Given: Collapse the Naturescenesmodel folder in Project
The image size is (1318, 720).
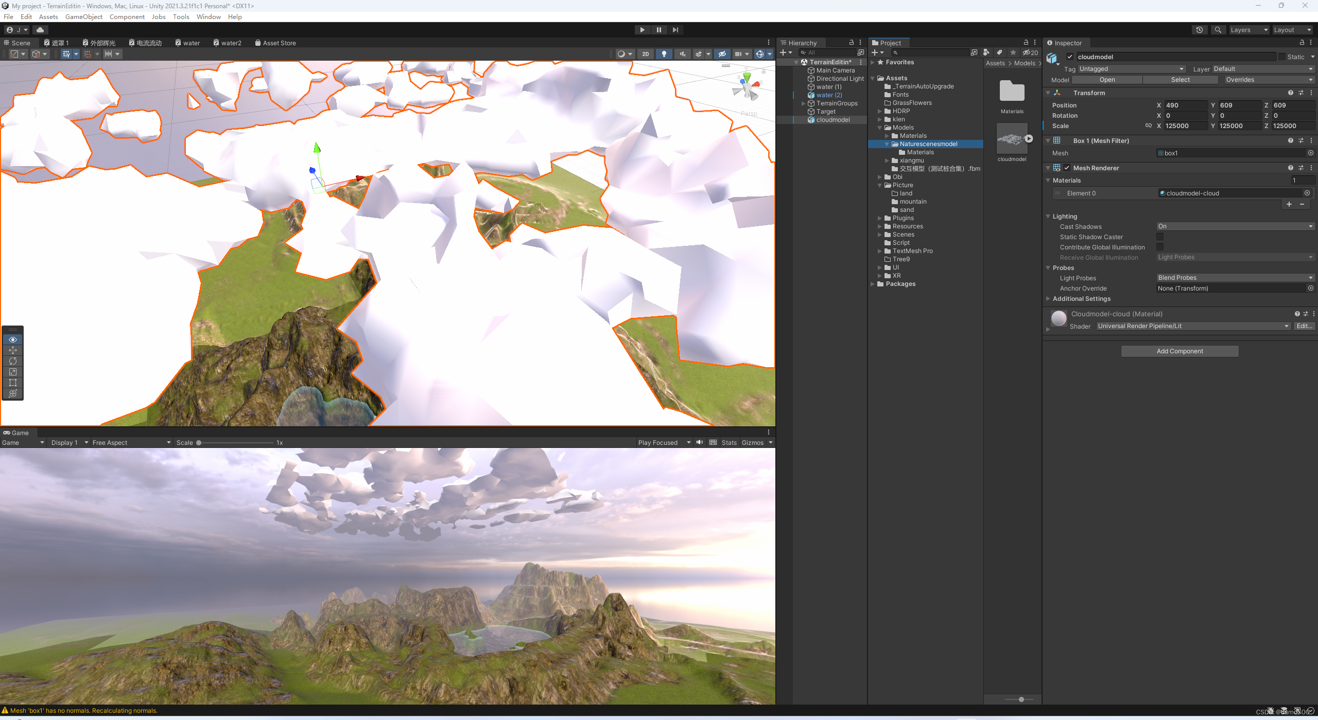Looking at the screenshot, I should tap(887, 144).
